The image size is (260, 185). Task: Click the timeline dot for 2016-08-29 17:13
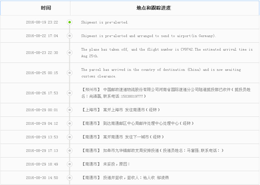[70, 151]
